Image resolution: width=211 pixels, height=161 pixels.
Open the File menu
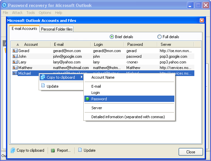point(5,13)
